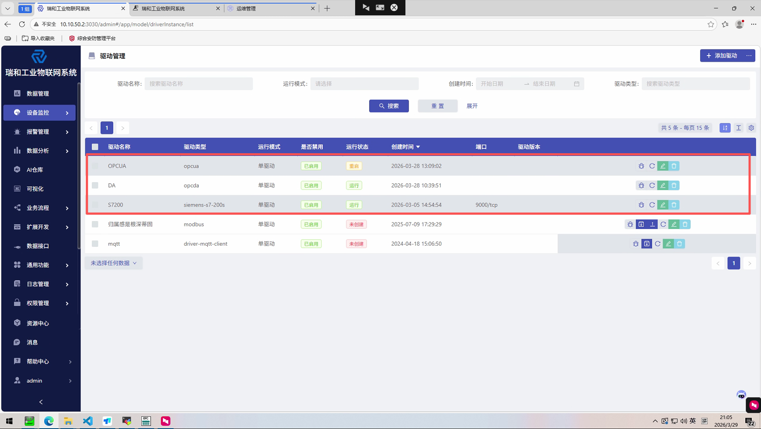Image resolution: width=761 pixels, height=429 pixels.
Task: Expand the 未选择任何数据 batch dropdown
Action: [114, 263]
